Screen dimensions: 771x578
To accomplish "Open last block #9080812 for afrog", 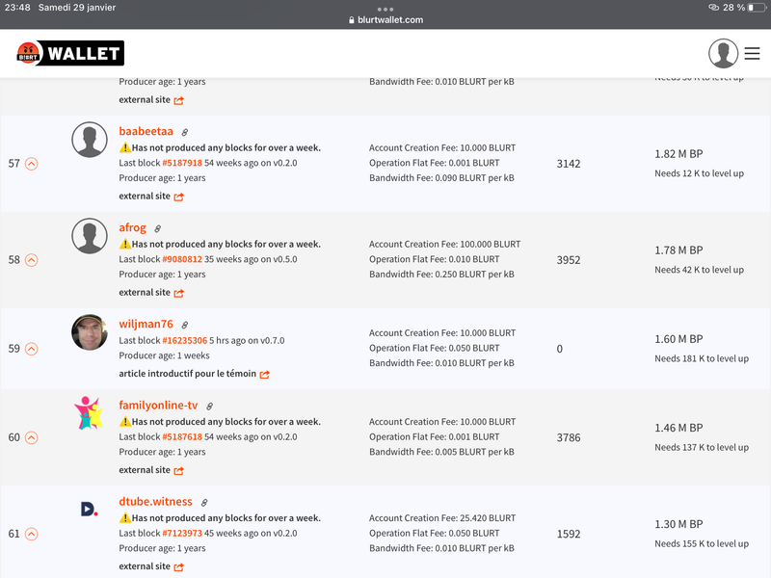I will pyautogui.click(x=181, y=259).
